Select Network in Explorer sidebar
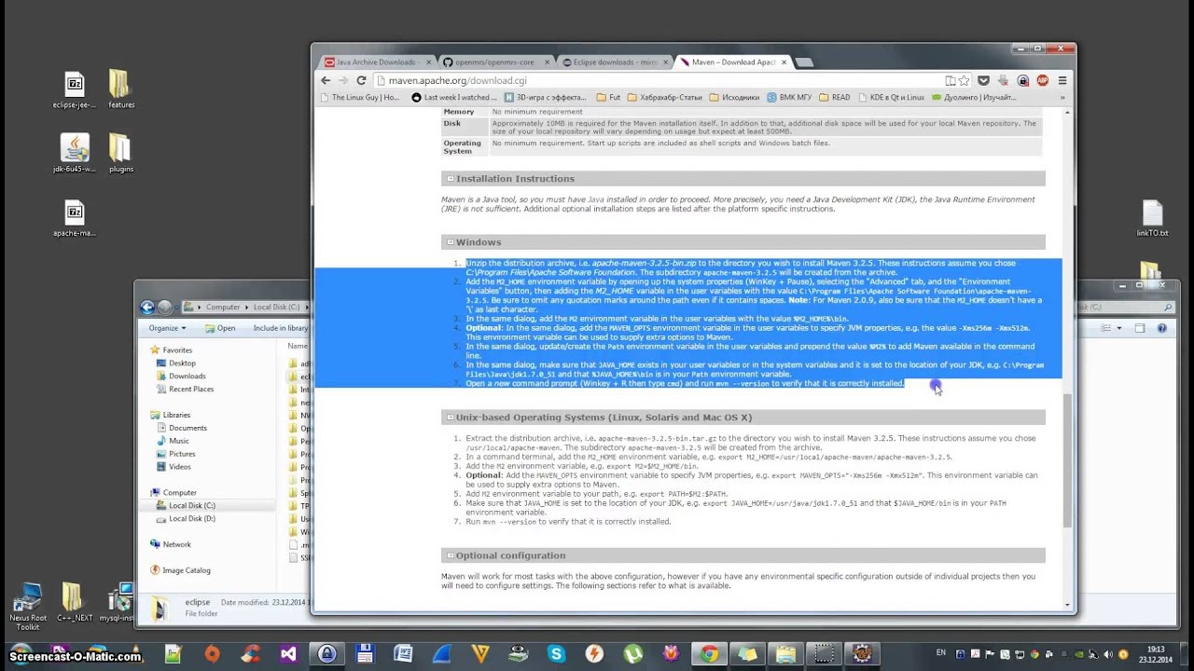The width and height of the screenshot is (1194, 671). coord(176,544)
